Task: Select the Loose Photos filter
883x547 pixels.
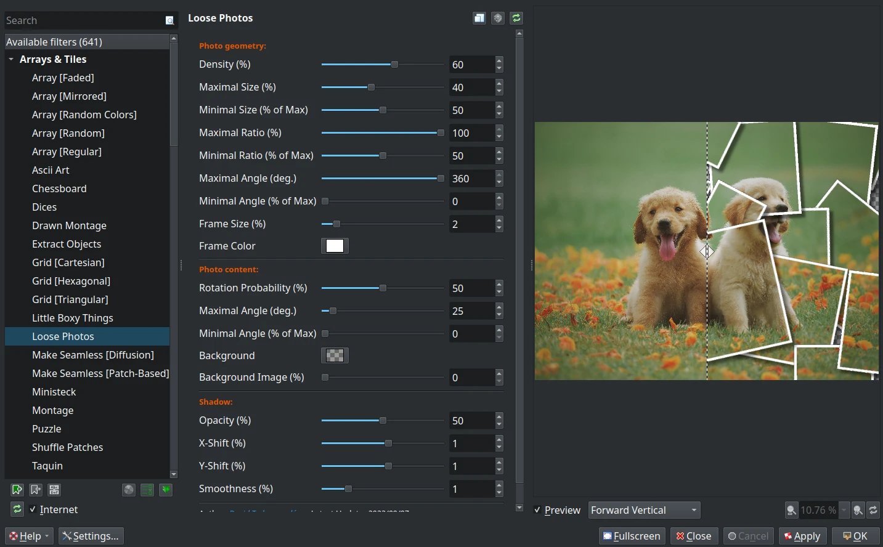Action: pos(63,336)
